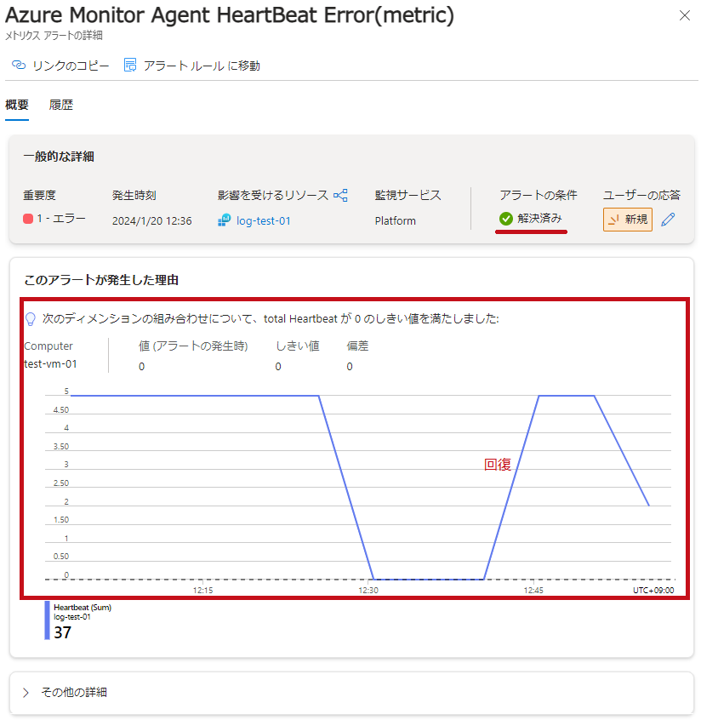Click the link copy chain icon
Viewport: 701px width, 720px height.
[19, 66]
